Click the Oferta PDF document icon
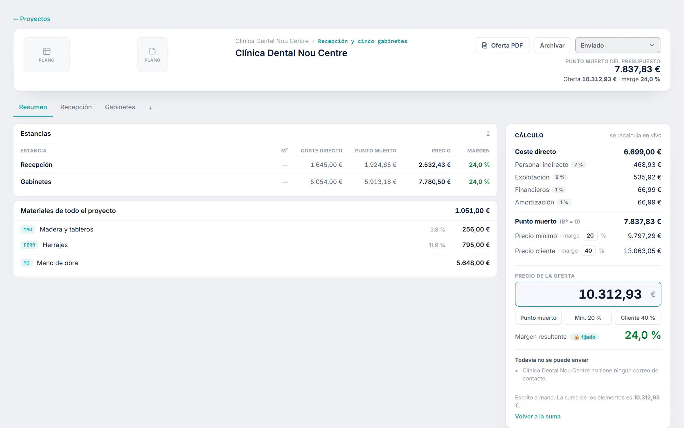Screen dimensions: 684x428 point(485,45)
